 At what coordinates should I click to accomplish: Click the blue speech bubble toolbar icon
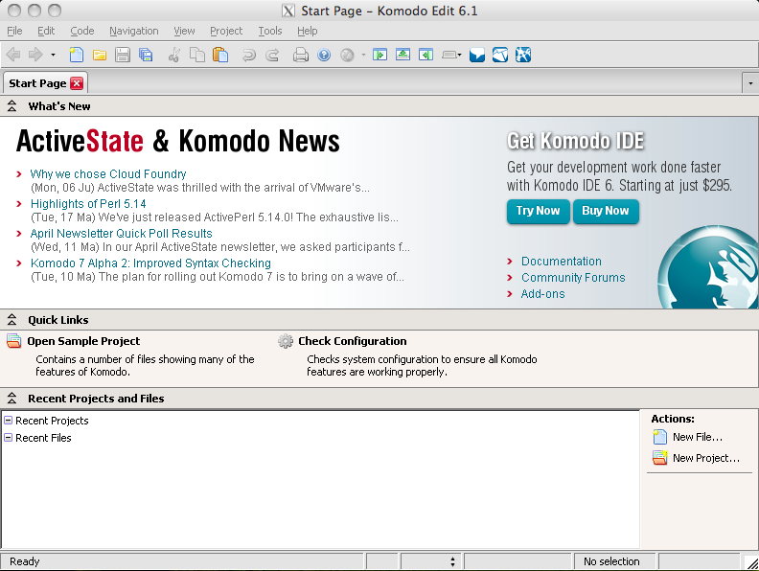pyautogui.click(x=477, y=55)
